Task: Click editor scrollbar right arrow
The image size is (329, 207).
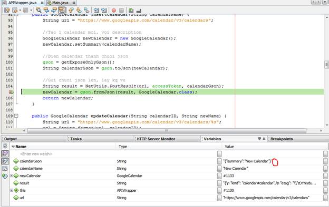Action: (x=321, y=131)
